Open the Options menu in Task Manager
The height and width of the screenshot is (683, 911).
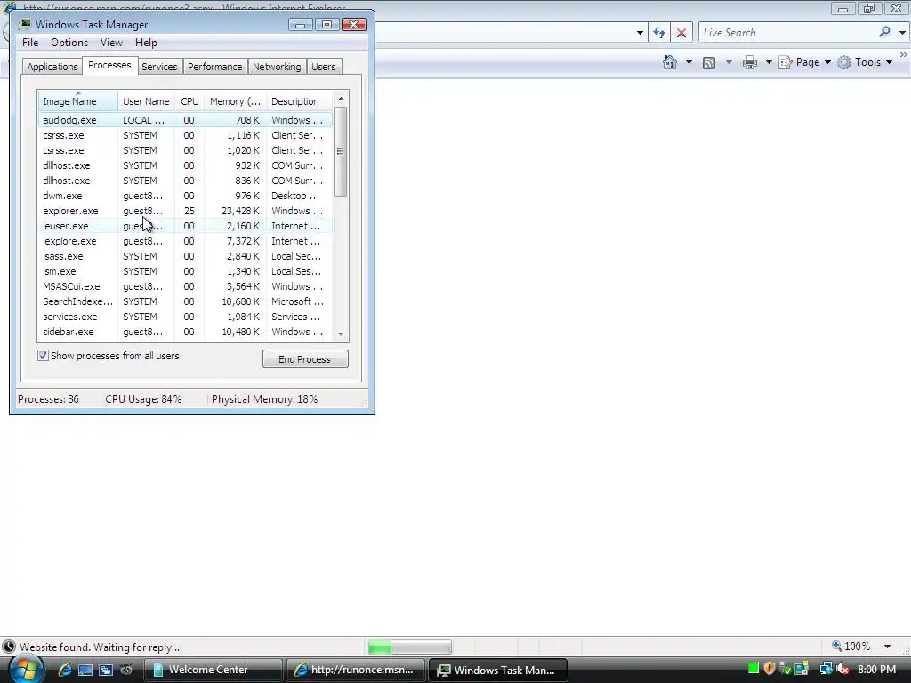69,43
